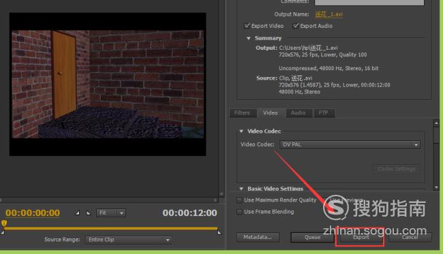The height and width of the screenshot is (254, 443).
Task: Switch to the Audio tab
Action: point(299,113)
